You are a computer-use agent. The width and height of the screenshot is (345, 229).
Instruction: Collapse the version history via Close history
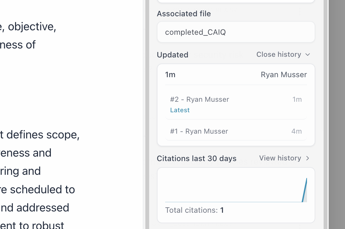[x=278, y=54]
